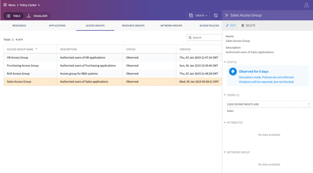Refresh the table using the sync icon
Viewport: 313px width, 173px height.
[x=216, y=16]
